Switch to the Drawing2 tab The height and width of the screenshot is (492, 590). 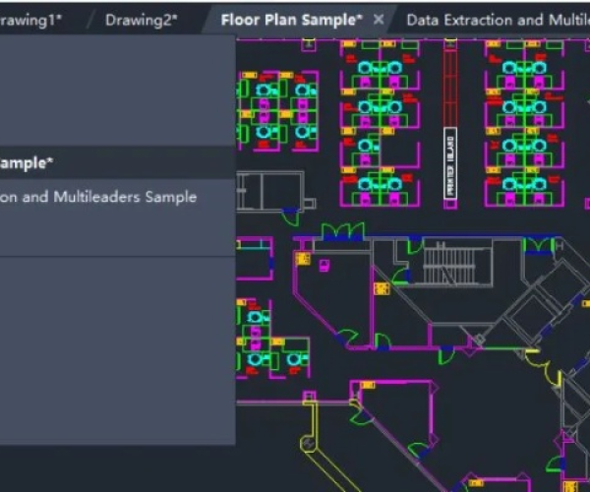[x=141, y=20]
